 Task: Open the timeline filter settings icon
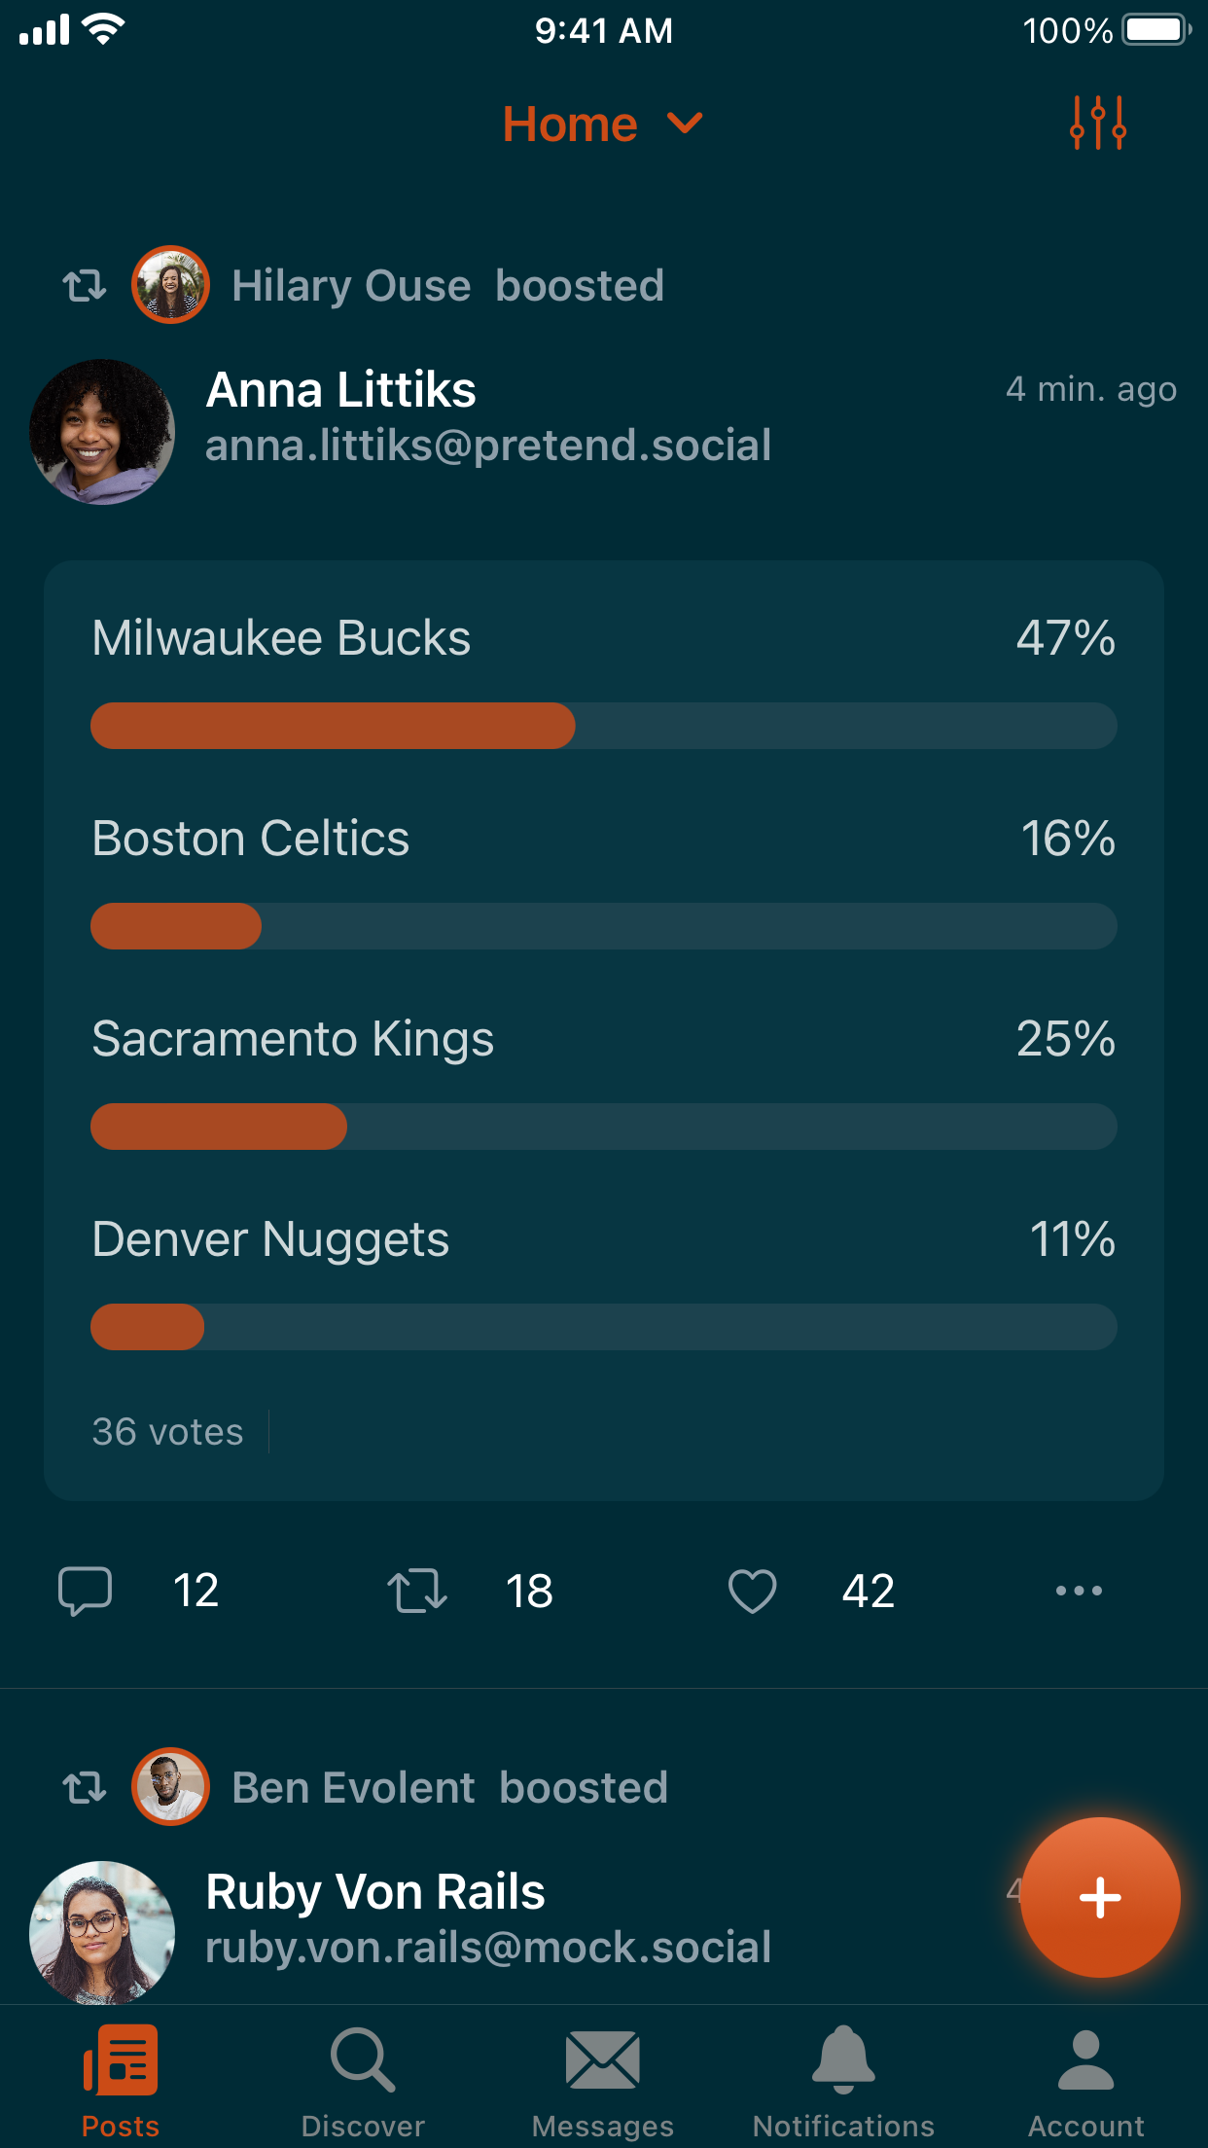[1097, 123]
